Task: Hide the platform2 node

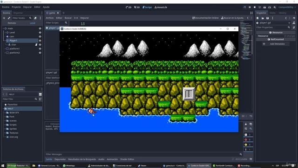Action: (x=40, y=53)
